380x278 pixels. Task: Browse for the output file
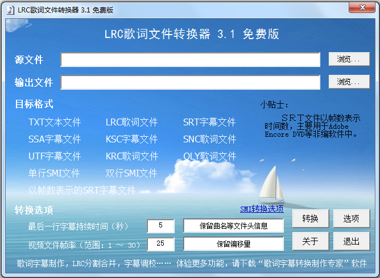tap(349, 82)
